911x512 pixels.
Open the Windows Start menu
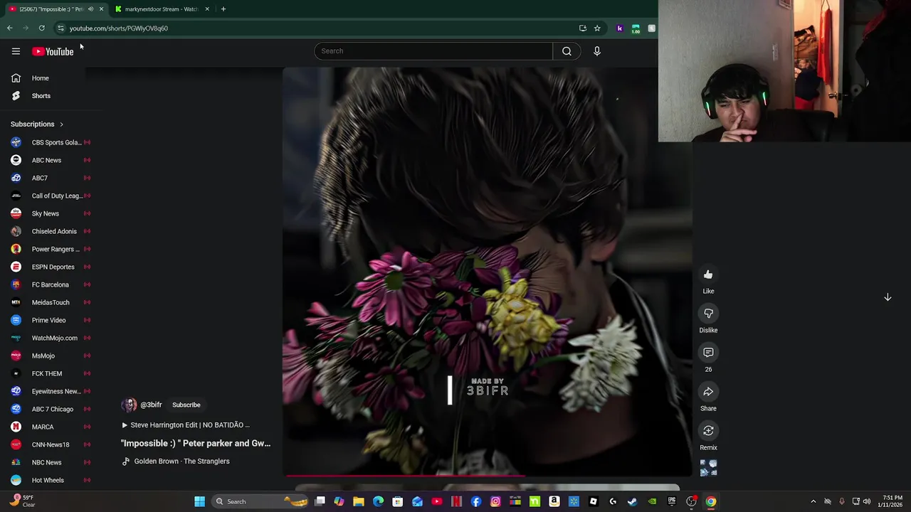(x=200, y=501)
